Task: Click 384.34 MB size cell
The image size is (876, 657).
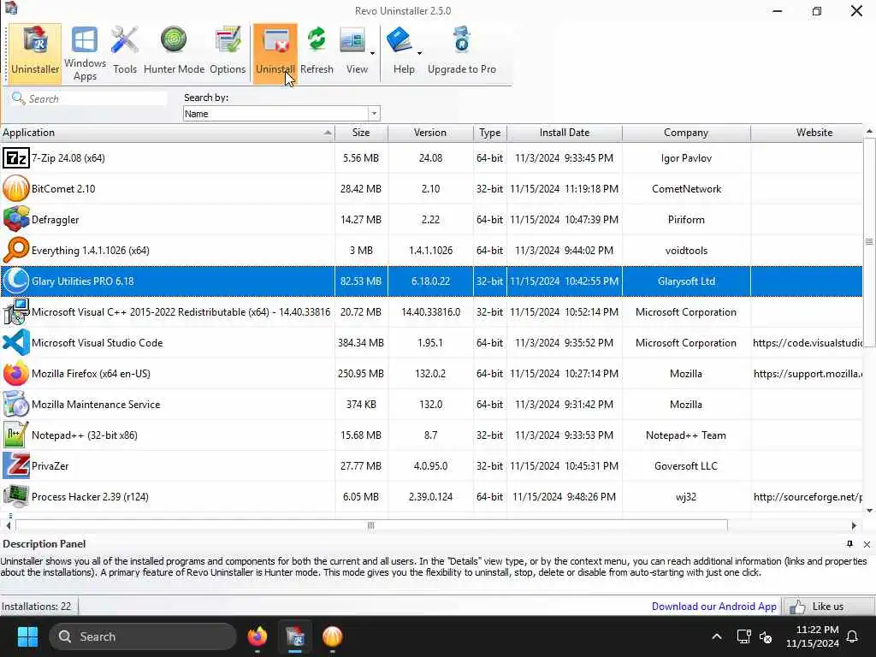Action: [x=361, y=343]
